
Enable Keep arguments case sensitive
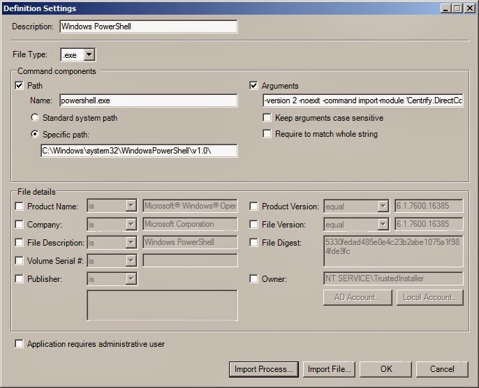point(267,118)
